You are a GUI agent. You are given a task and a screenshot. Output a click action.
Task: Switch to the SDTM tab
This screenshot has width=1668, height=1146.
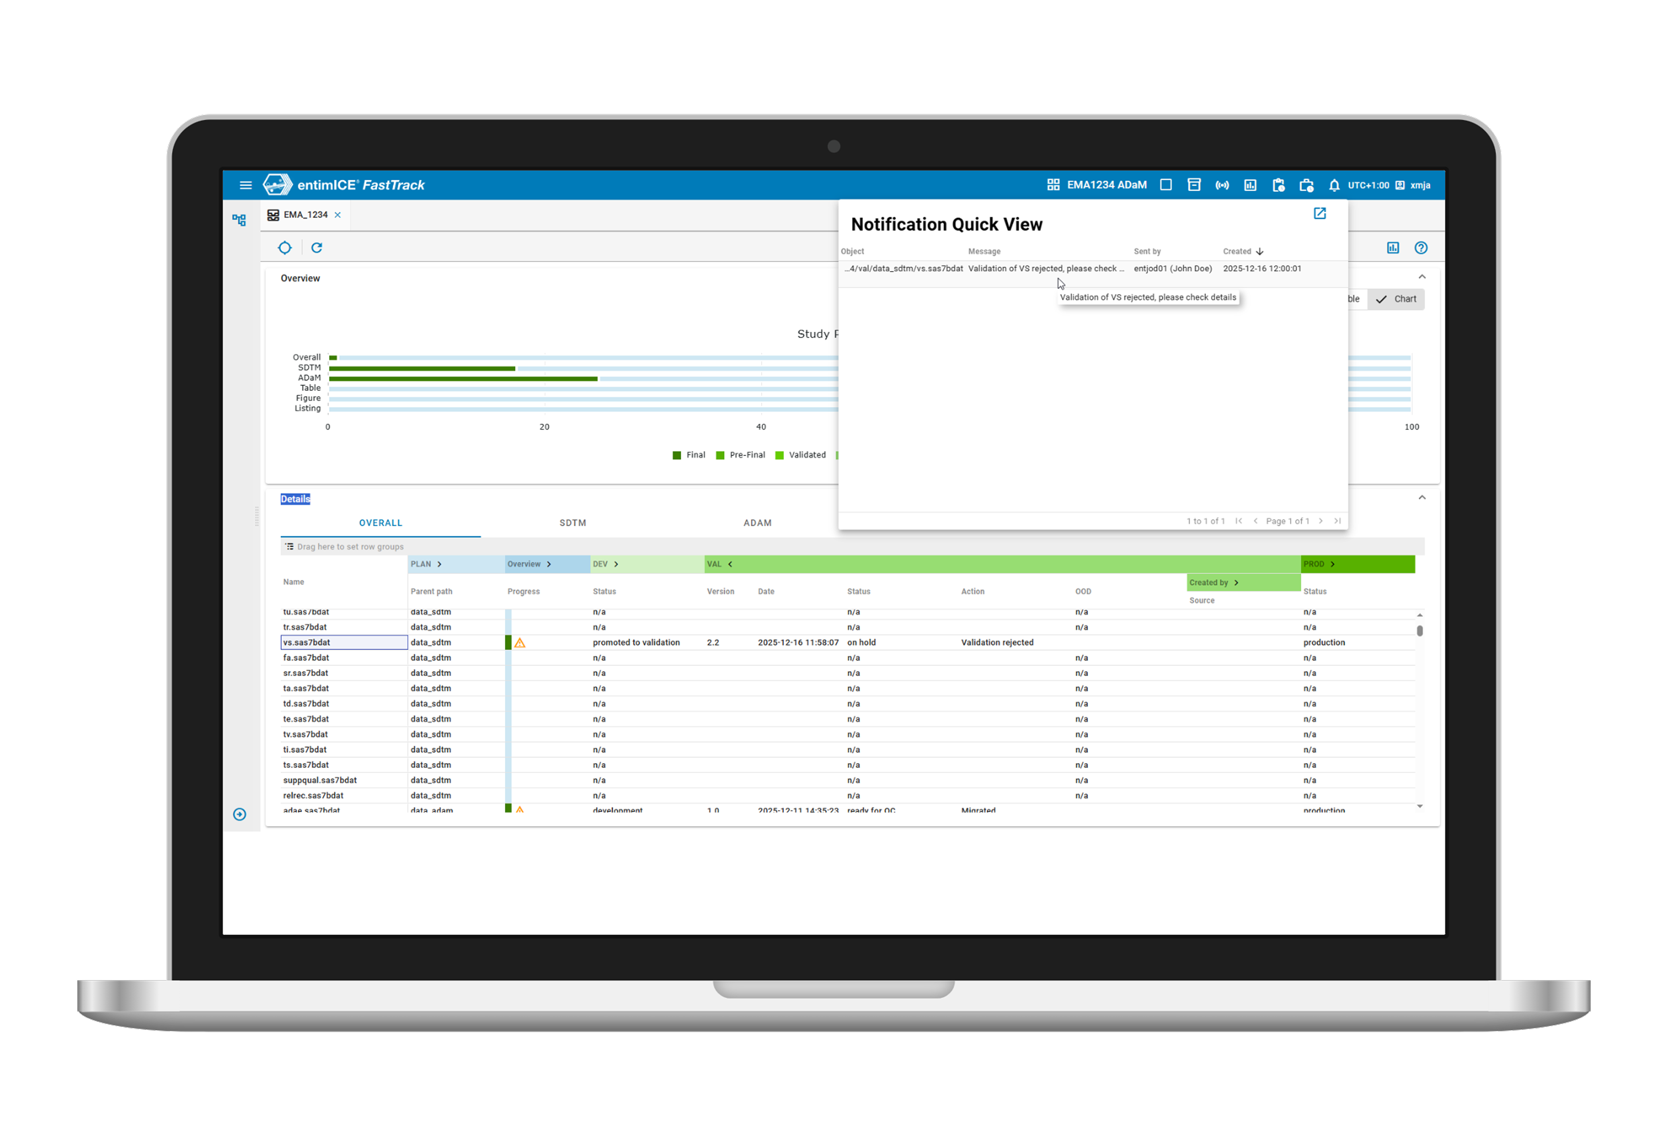pos(572,523)
